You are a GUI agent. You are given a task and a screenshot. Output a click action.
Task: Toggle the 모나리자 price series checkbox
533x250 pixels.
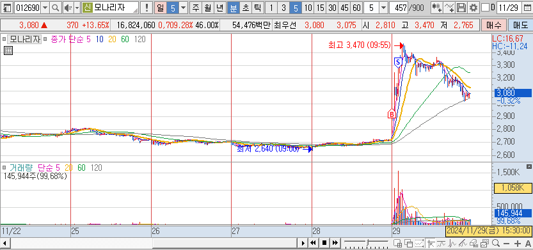4,40
